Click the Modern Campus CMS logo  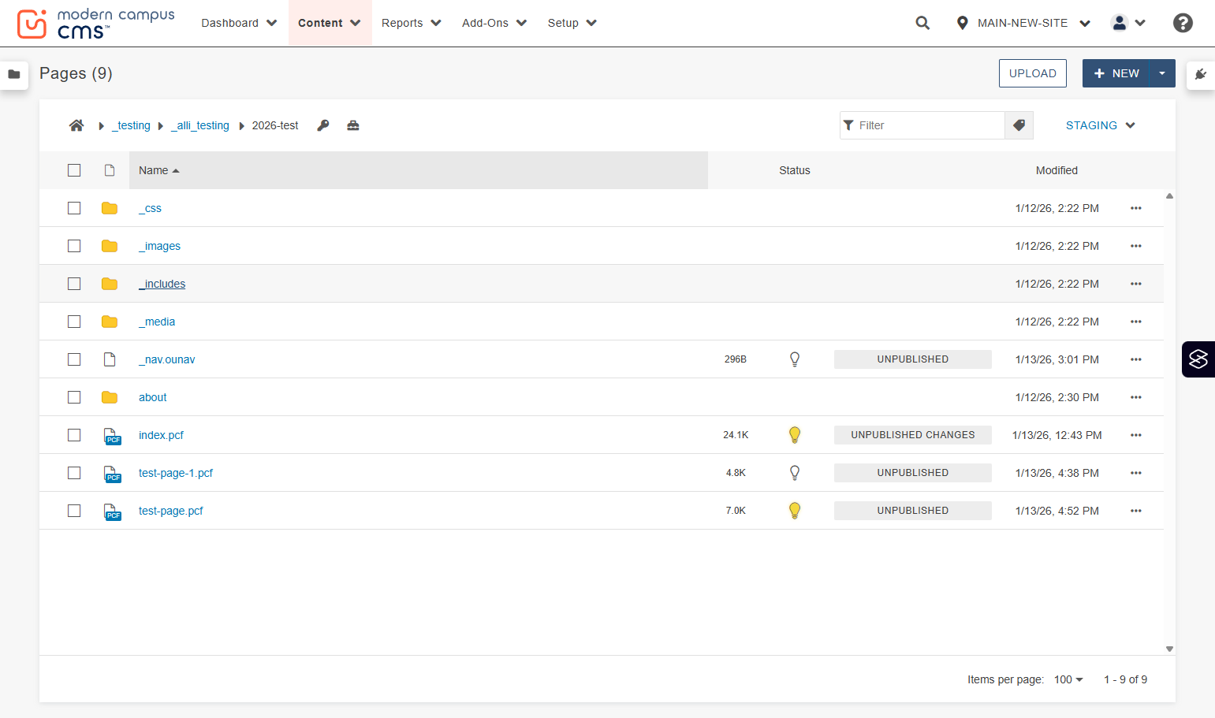(x=96, y=24)
